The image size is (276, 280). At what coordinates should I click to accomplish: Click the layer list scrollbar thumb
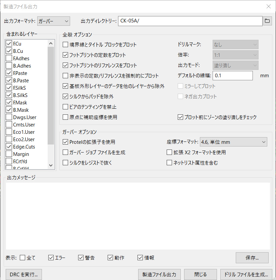(51, 96)
